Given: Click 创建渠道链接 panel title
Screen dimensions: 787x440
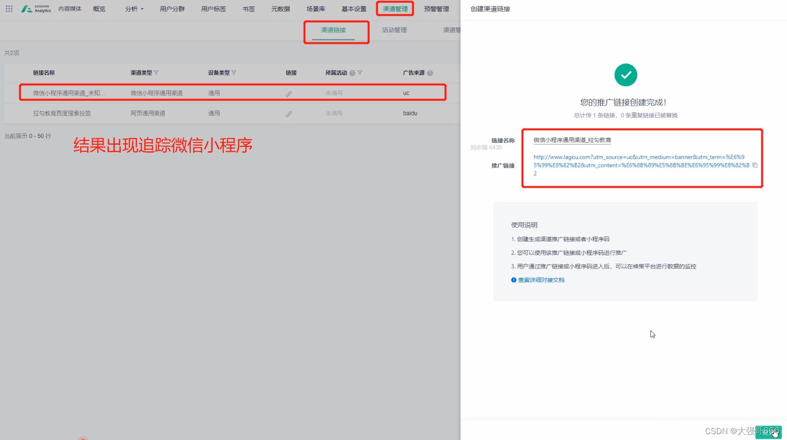Looking at the screenshot, I should click(490, 9).
